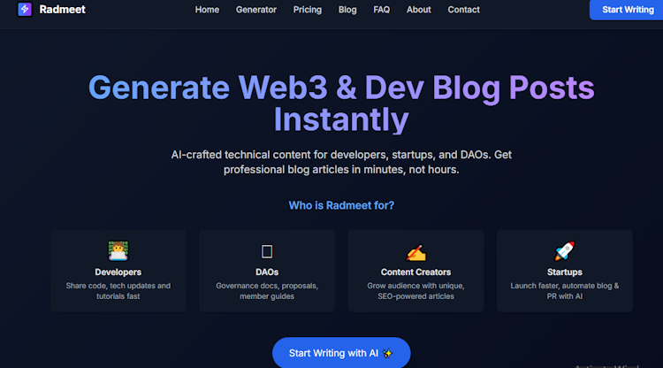Click the sparkle icon in Start Writing with AI

[x=387, y=353]
